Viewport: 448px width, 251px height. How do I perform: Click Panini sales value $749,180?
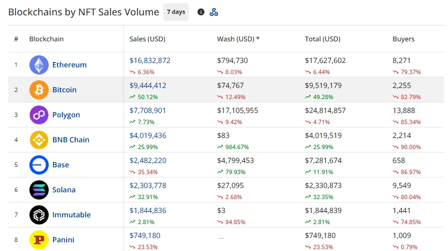pos(145,236)
